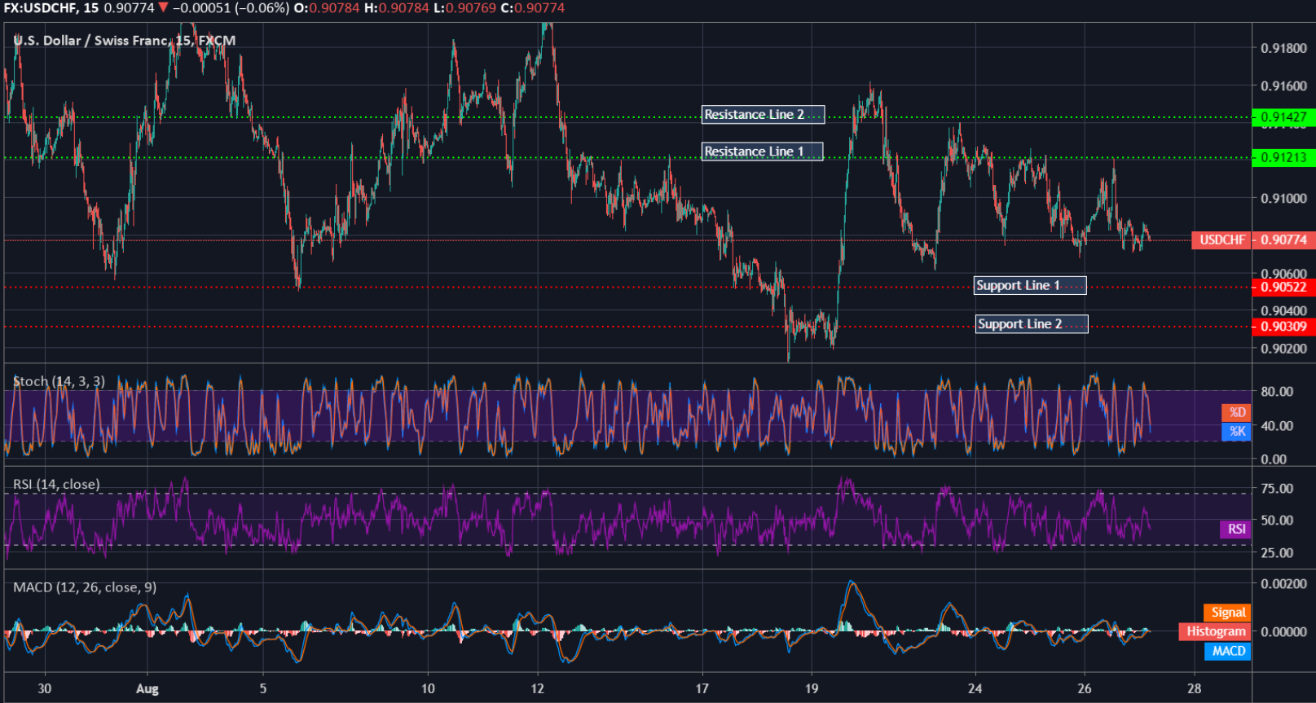Click the C:0.90774 close value in header
Image resolution: width=1316 pixels, height=703 pixels.
click(533, 8)
